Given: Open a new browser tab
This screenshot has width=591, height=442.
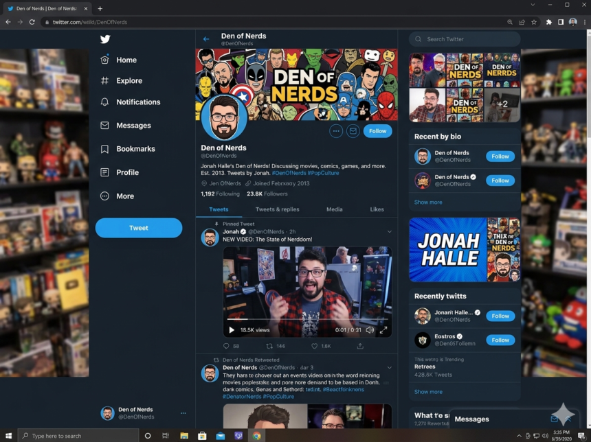Looking at the screenshot, I should 100,8.
